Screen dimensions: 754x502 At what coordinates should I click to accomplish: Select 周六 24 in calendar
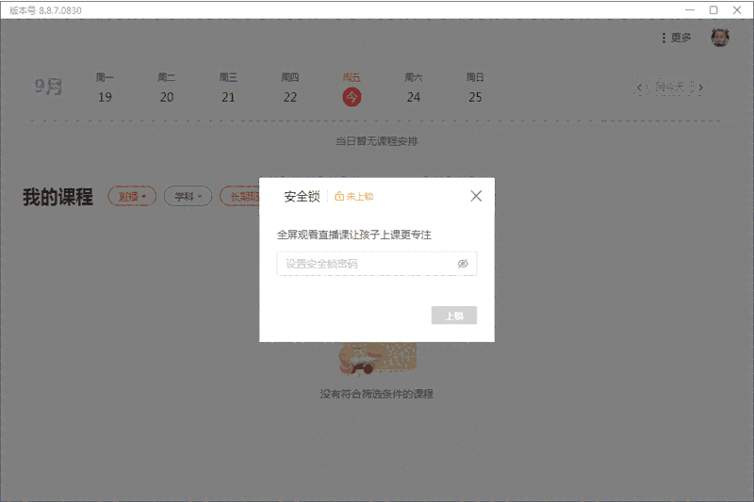coord(413,88)
